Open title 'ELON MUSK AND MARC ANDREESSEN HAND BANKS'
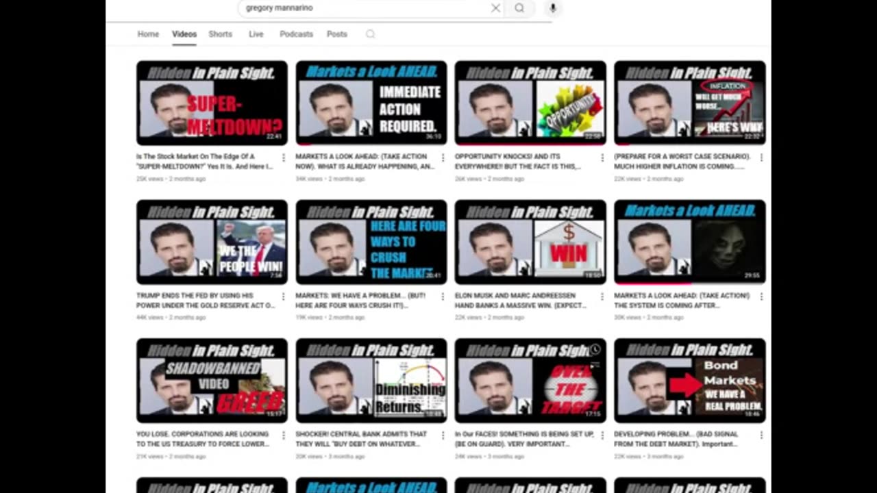The width and height of the screenshot is (877, 493). pyautogui.click(x=521, y=301)
